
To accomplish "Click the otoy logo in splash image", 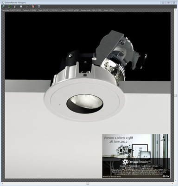I will pyautogui.click(x=166, y=176).
